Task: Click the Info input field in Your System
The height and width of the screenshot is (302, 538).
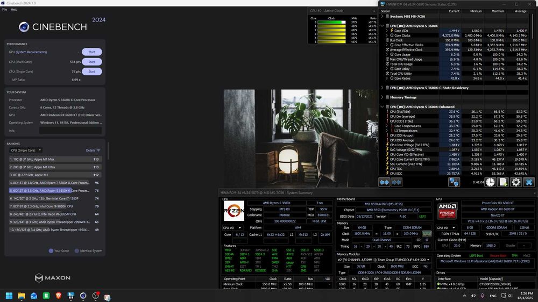Action: pyautogui.click(x=70, y=131)
